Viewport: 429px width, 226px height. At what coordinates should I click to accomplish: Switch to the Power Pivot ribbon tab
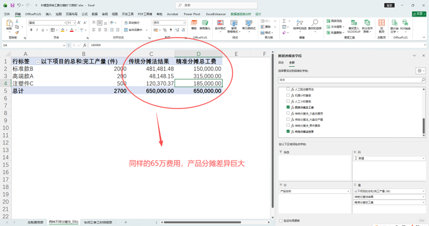pyautogui.click(x=192, y=14)
